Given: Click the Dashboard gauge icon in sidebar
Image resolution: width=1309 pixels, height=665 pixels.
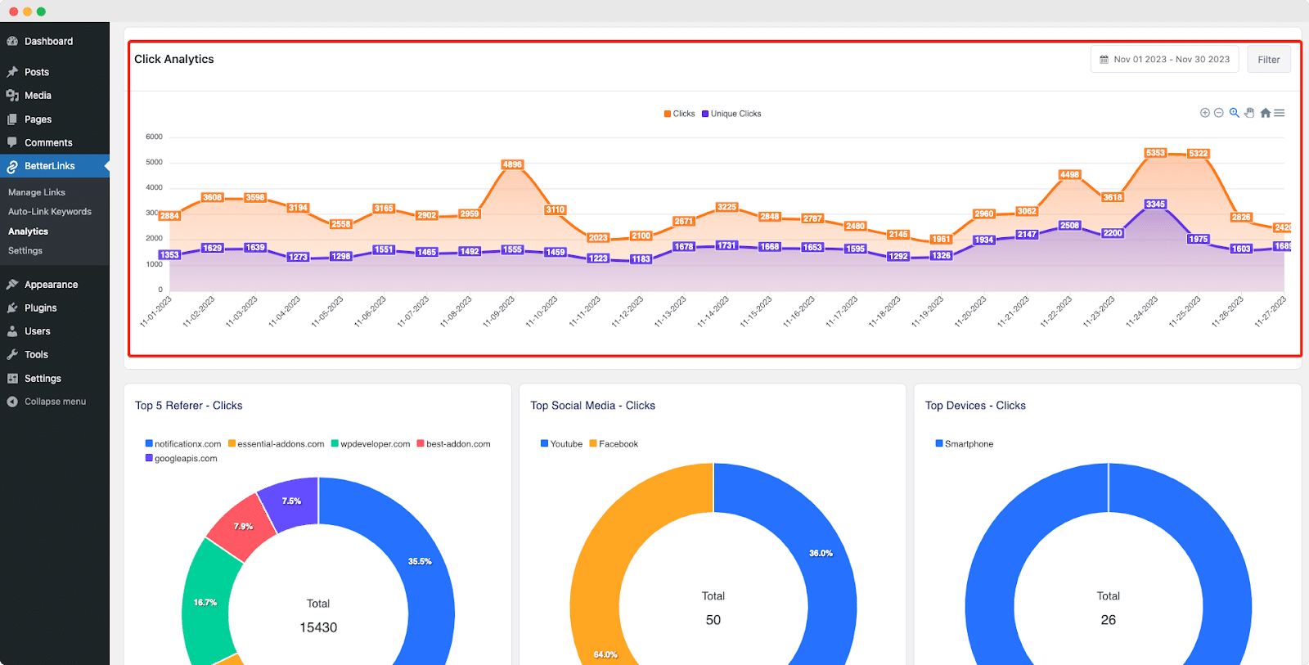Looking at the screenshot, I should 12,41.
